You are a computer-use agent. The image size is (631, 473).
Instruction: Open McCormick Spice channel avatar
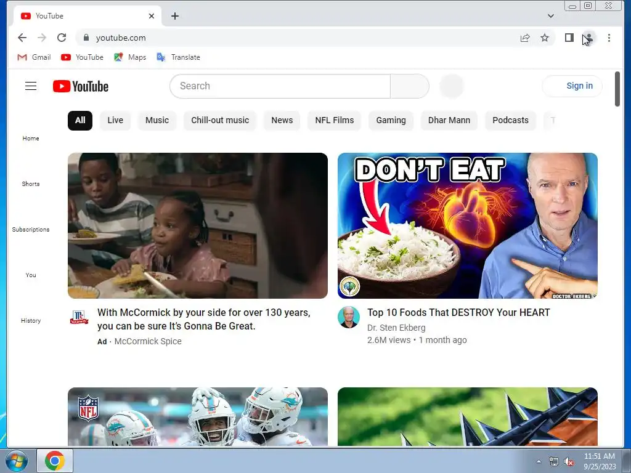79,317
